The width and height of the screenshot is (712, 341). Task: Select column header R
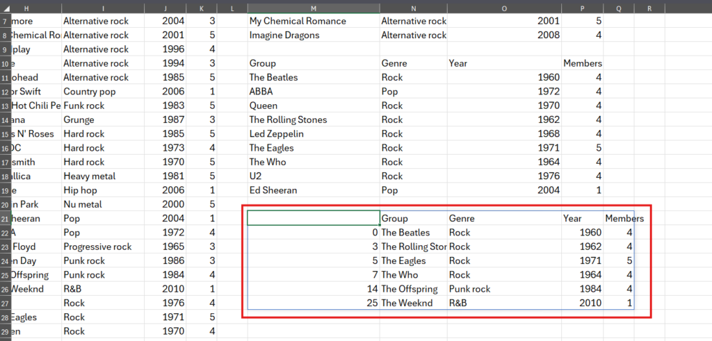tap(649, 8)
